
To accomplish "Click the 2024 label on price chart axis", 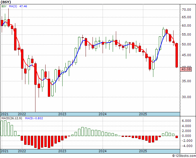I will 103,114.
